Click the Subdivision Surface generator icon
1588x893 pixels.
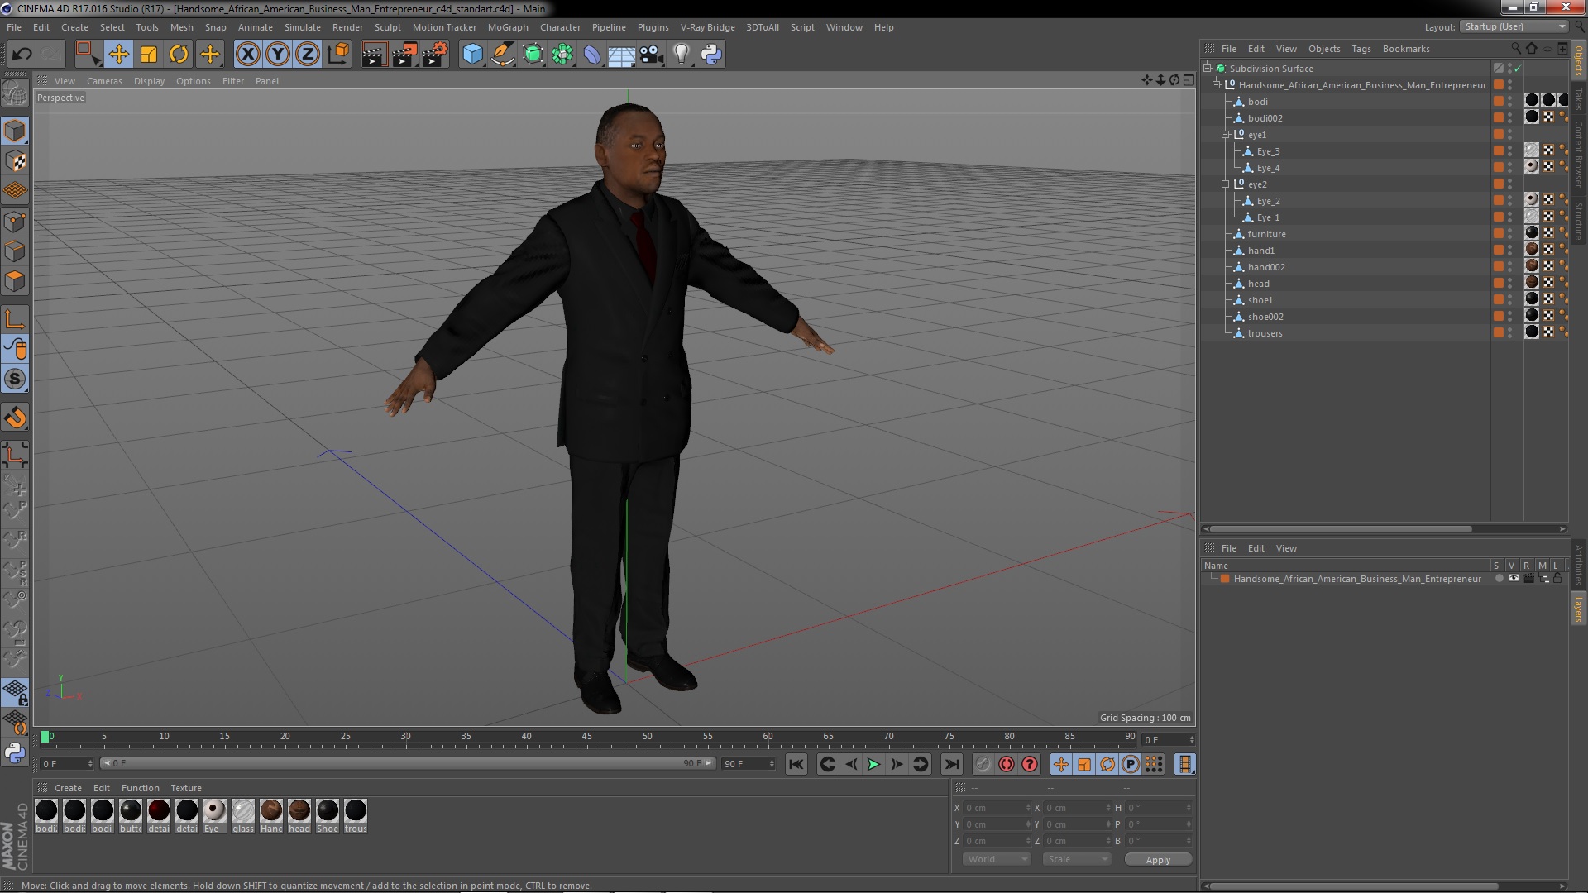pos(532,55)
